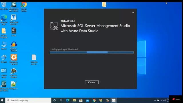Screen dimensions: 183x103
Task: Click the SSMS database tools logo
Action: (54, 26)
